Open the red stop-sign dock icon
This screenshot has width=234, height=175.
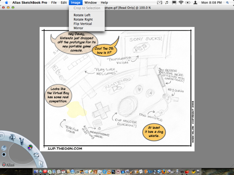45,172
